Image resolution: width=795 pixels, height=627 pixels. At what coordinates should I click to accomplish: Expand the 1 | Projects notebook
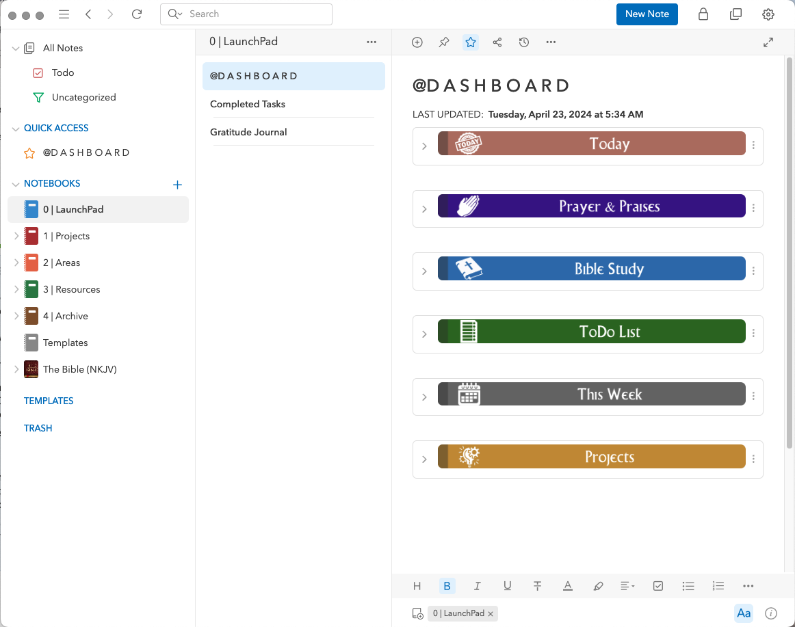(16, 236)
